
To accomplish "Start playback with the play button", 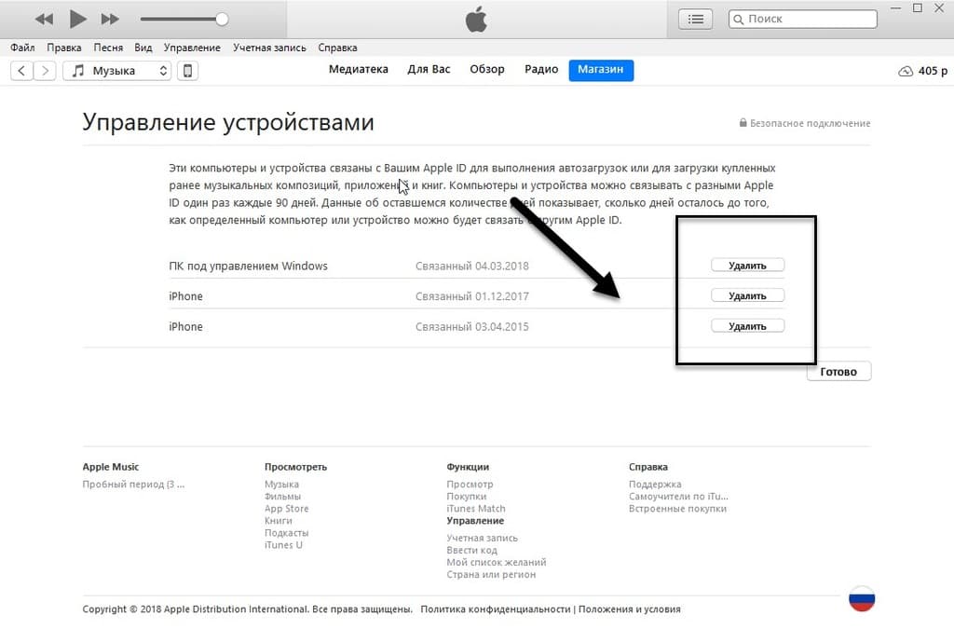I will click(78, 19).
